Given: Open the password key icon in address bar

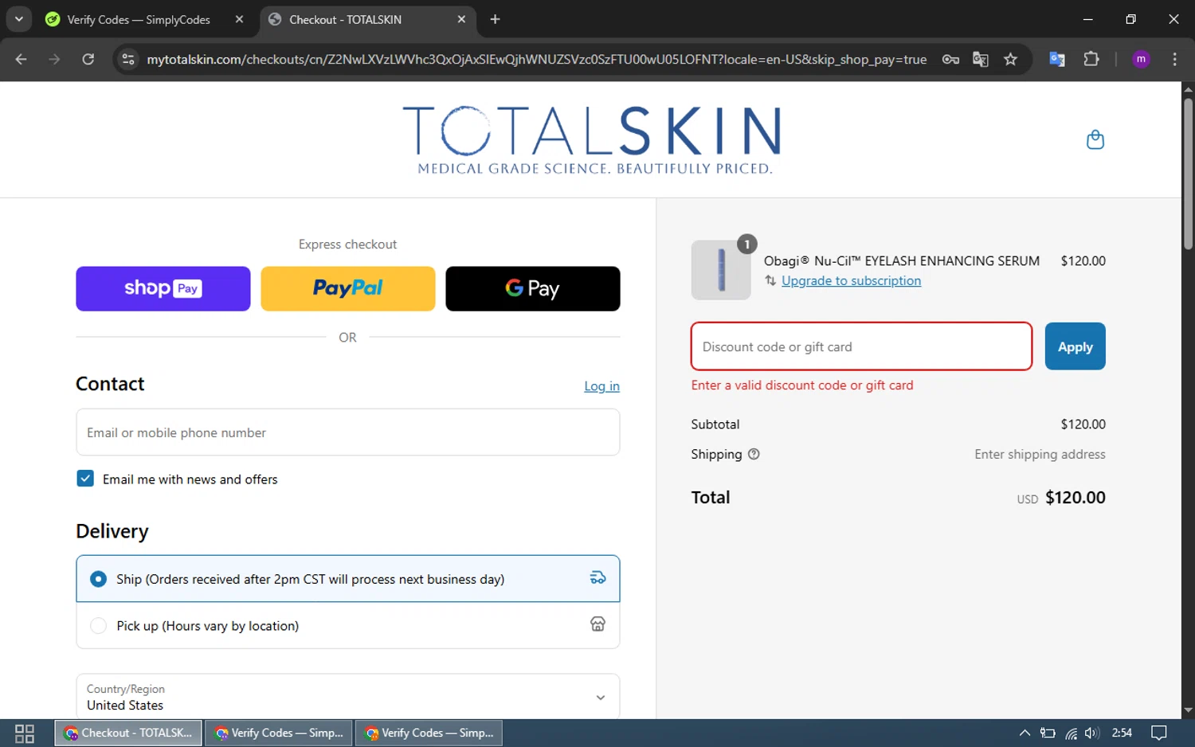Looking at the screenshot, I should click(950, 59).
